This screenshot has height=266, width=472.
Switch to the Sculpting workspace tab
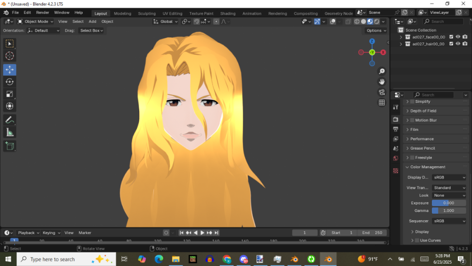[147, 13]
